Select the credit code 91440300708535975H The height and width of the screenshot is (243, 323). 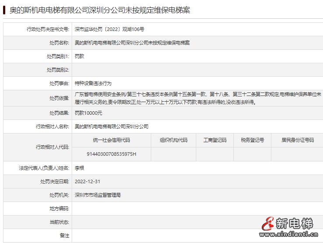[111, 154]
